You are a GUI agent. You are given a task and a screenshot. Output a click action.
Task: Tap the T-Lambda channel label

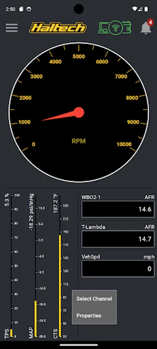click(93, 227)
